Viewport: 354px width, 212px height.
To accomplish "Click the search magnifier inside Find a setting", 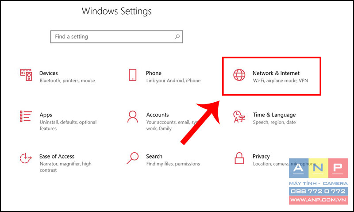I will 177,37.
